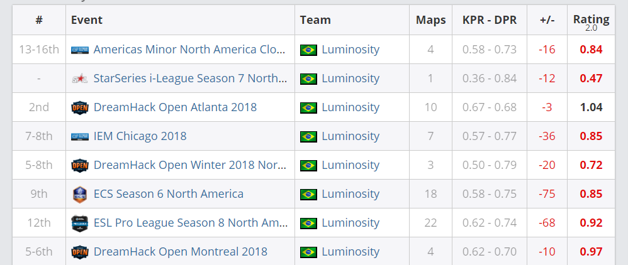Sort table by +/- column header
This screenshot has height=265, width=628.
point(547,20)
